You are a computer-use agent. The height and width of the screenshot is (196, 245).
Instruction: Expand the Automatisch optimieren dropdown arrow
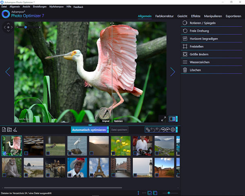tap(108, 130)
